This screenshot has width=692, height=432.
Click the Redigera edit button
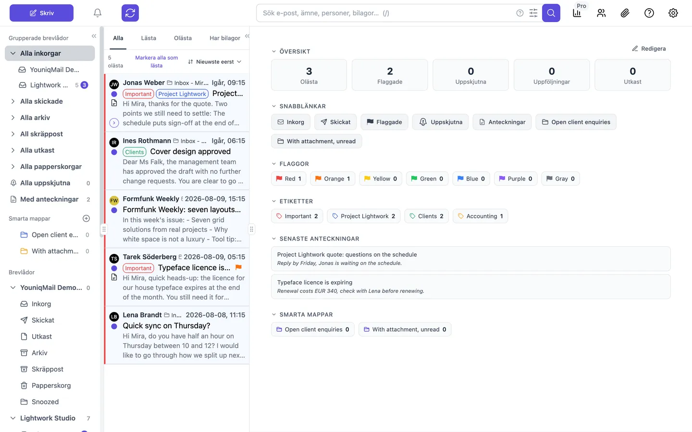649,48
